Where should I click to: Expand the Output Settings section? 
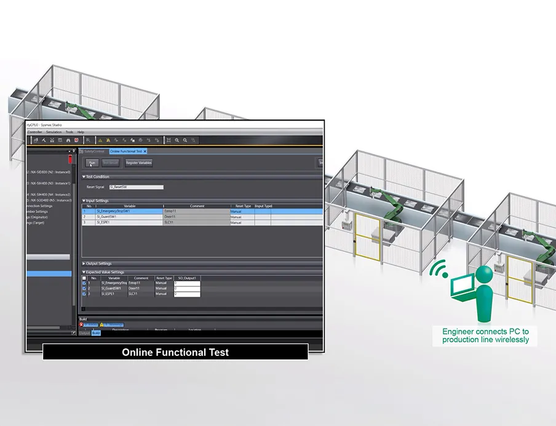point(84,263)
